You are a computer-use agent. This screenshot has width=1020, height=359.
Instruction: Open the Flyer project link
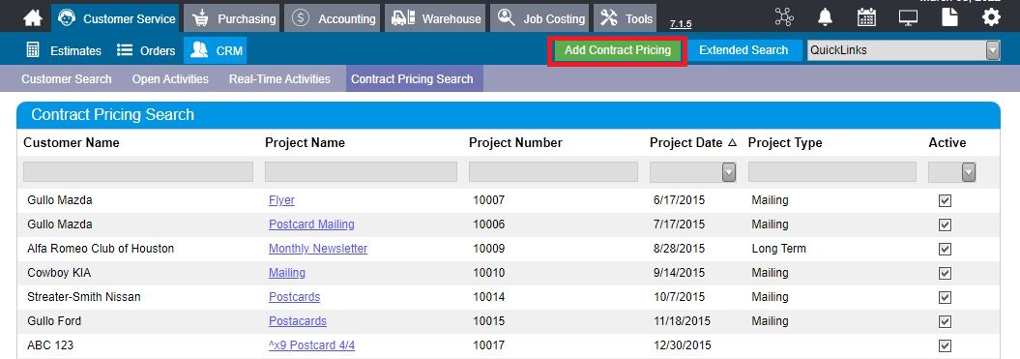click(x=281, y=200)
